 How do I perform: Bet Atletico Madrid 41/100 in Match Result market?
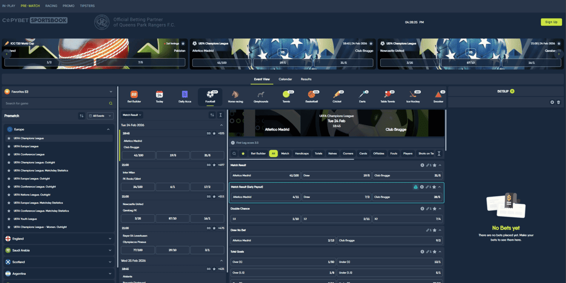coord(266,175)
